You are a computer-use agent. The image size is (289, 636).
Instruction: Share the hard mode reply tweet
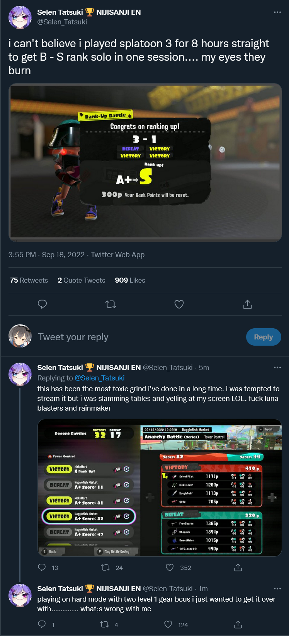pyautogui.click(x=238, y=624)
